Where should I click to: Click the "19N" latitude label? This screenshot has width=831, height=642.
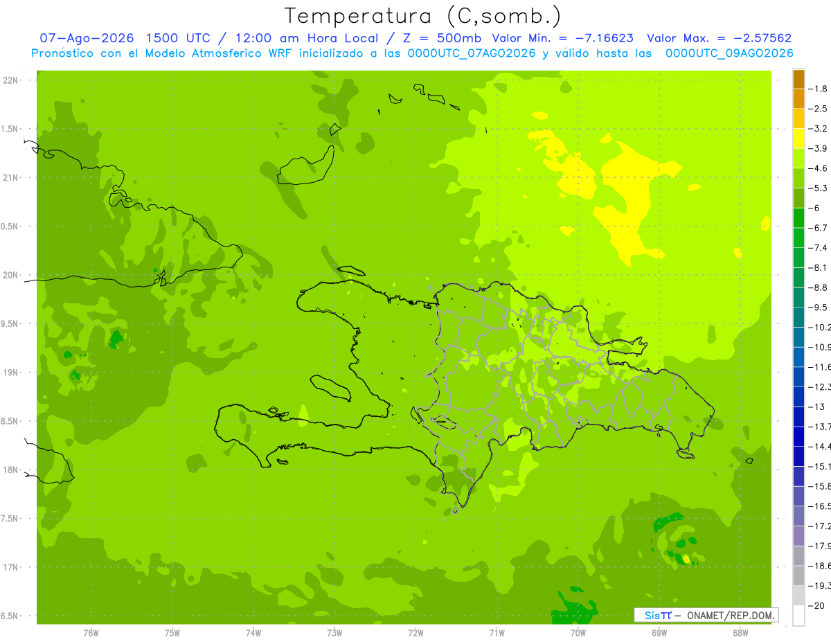(10, 373)
